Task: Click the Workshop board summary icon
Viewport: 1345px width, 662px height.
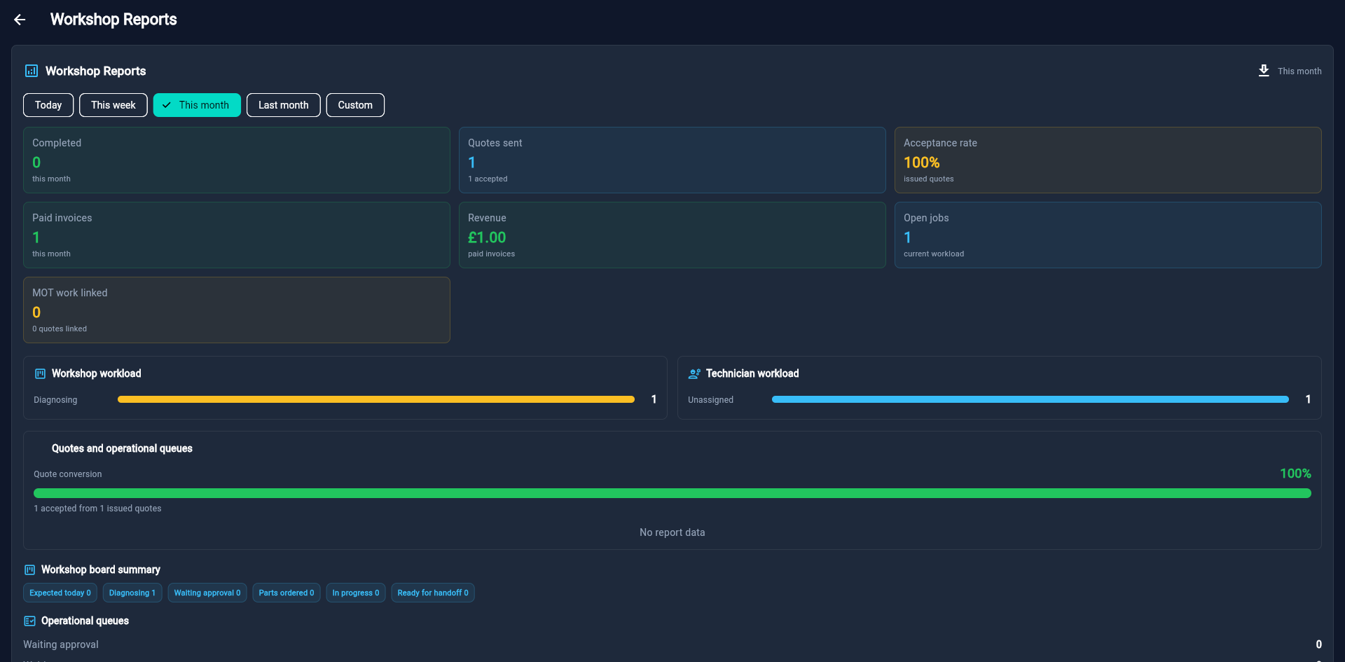Action: pyautogui.click(x=29, y=570)
